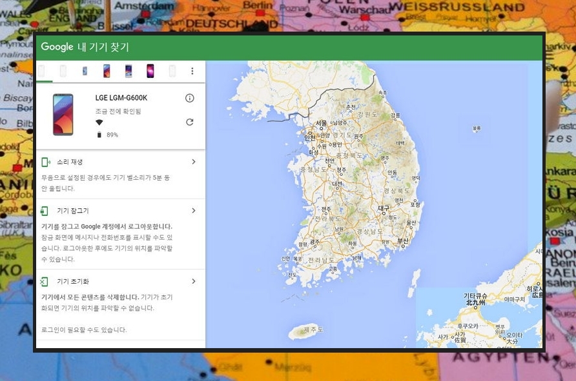This screenshot has height=381, width=576.
Task: Click the battery icon beside 89%
Action: (99, 135)
